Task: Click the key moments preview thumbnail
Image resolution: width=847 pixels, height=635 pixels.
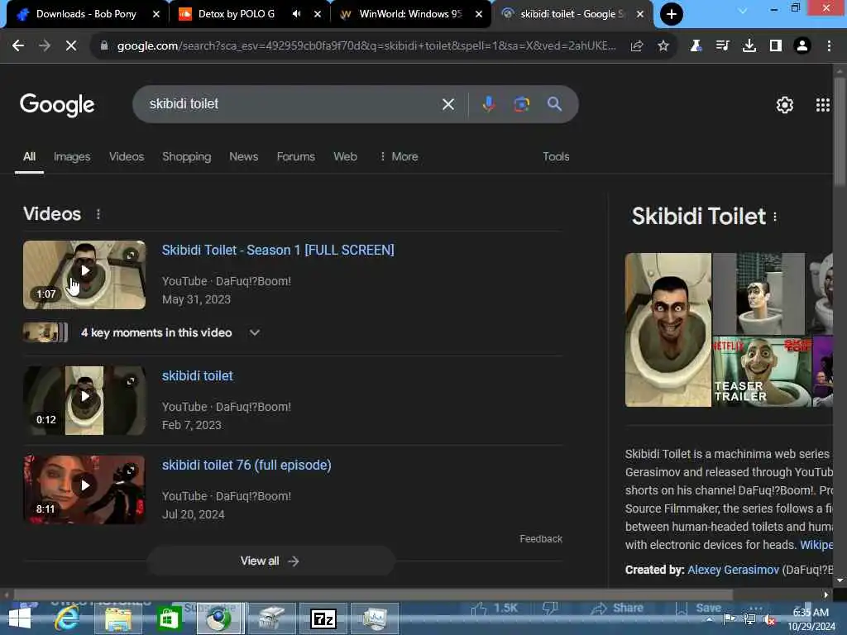Action: tap(45, 332)
